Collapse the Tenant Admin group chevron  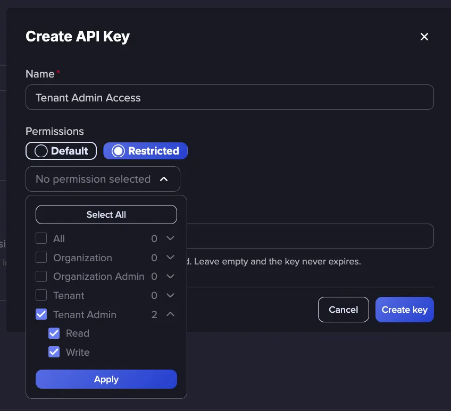pos(170,314)
